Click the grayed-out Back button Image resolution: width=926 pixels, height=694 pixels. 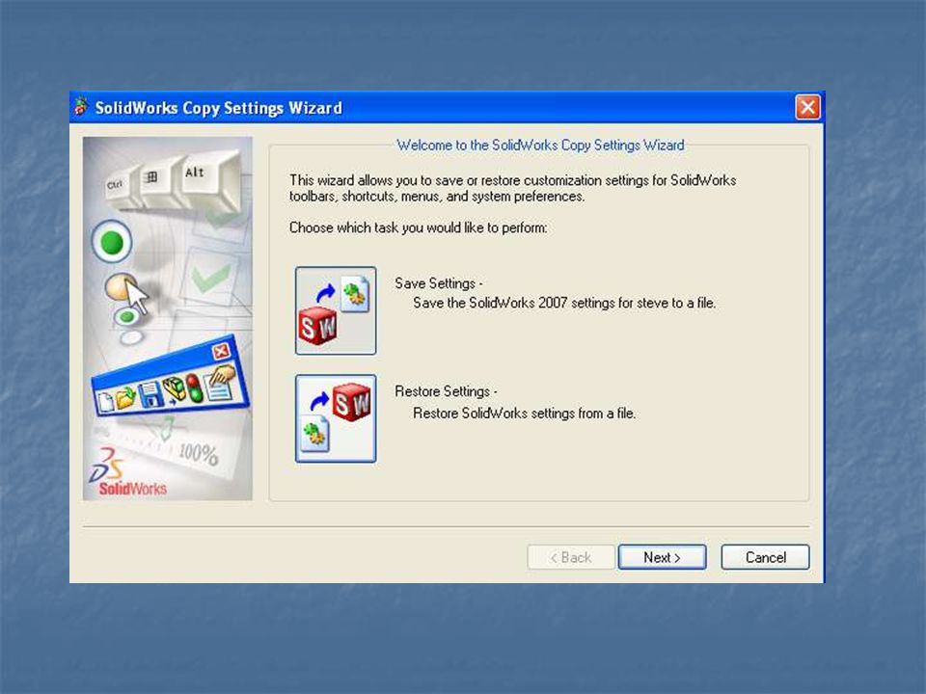(x=570, y=557)
